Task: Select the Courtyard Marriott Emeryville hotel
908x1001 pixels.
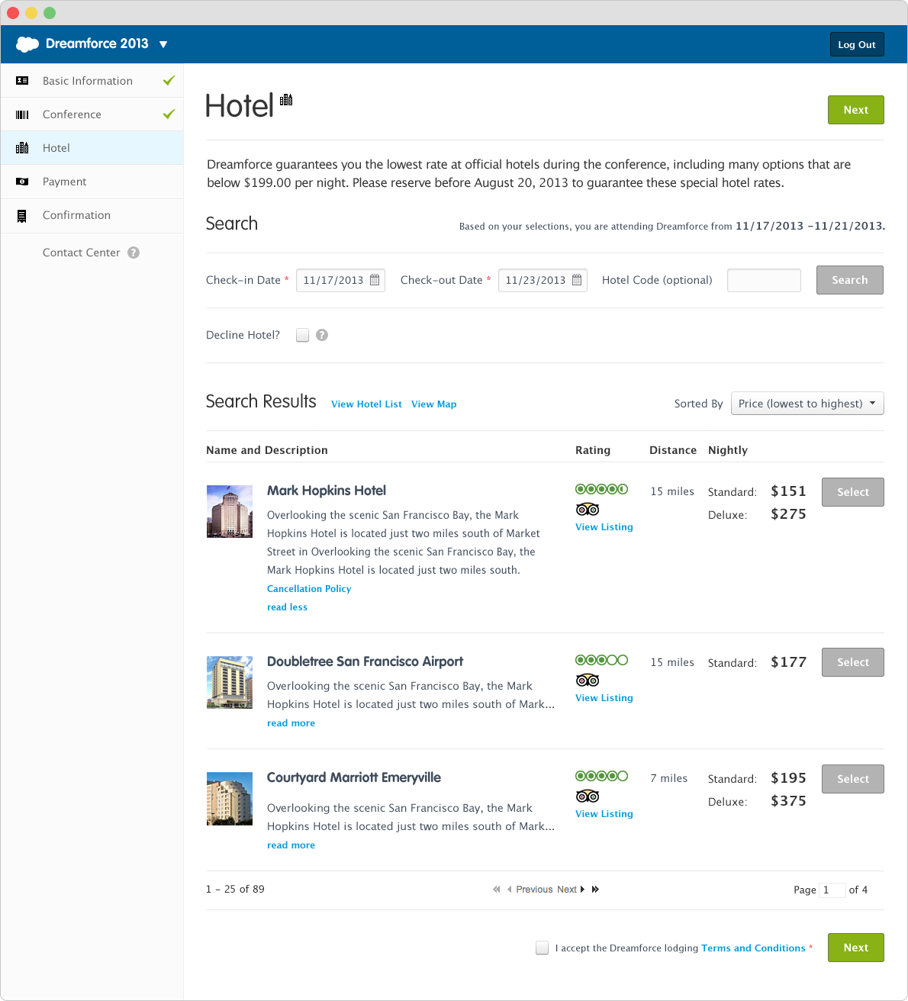Action: (853, 779)
